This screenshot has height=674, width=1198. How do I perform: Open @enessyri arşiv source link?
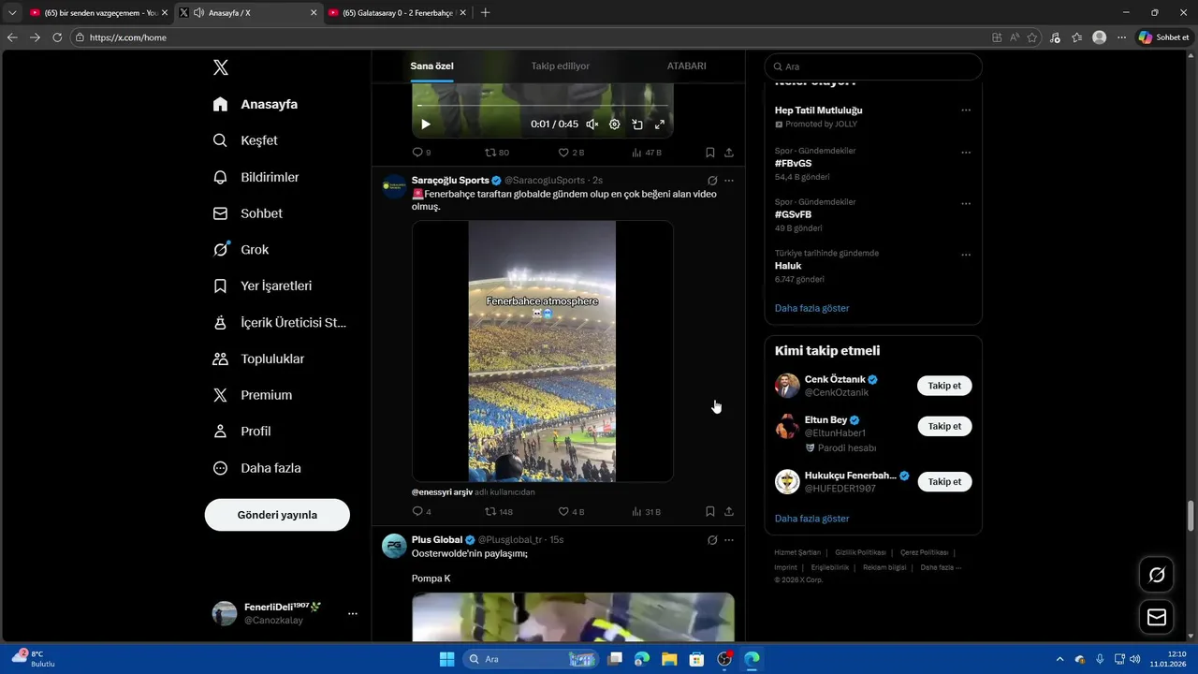442,491
